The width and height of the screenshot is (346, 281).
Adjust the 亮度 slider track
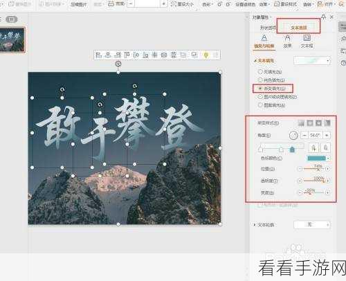coord(313,192)
